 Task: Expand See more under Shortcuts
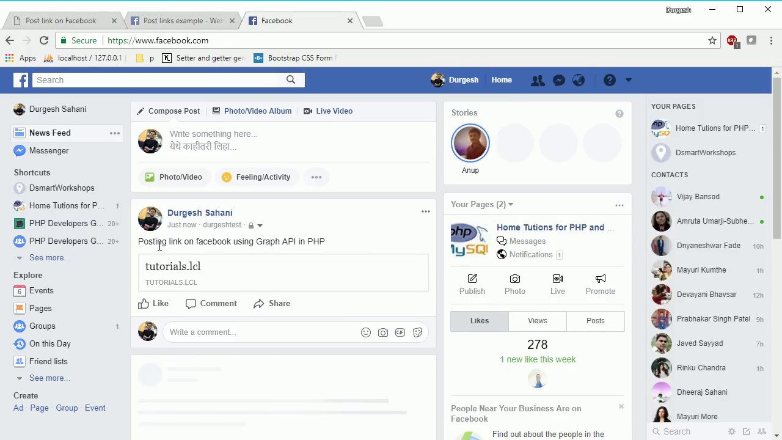pyautogui.click(x=49, y=257)
